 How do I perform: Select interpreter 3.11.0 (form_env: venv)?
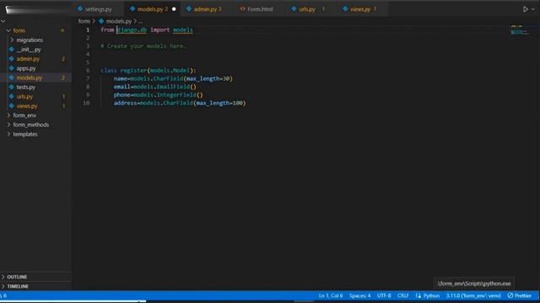(473, 295)
